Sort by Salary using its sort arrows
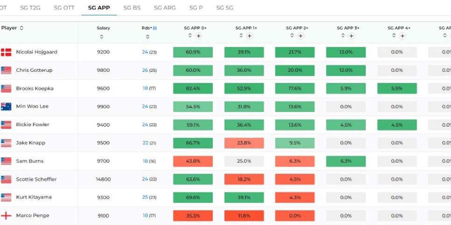Image resolution: width=451 pixels, height=225 pixels. (101, 37)
